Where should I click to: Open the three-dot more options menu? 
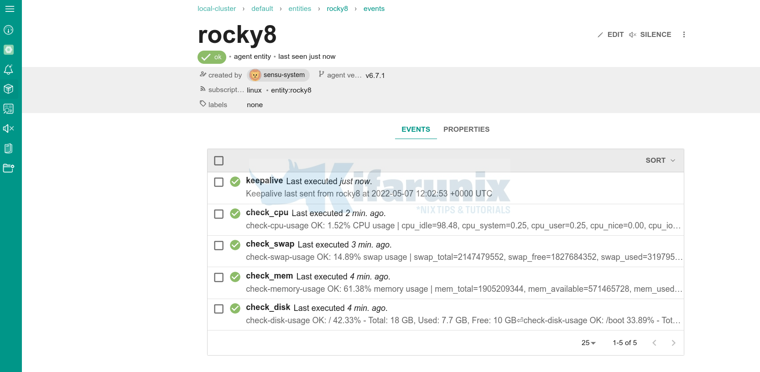click(684, 35)
